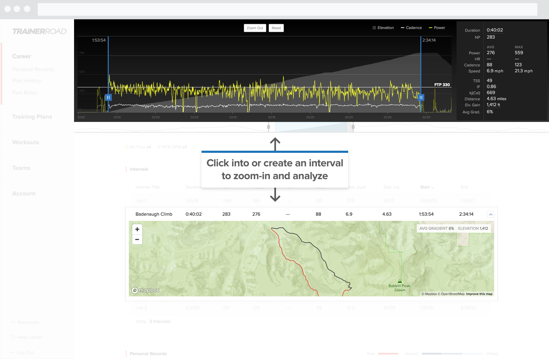Toggle the Cadence legend series

(411, 28)
